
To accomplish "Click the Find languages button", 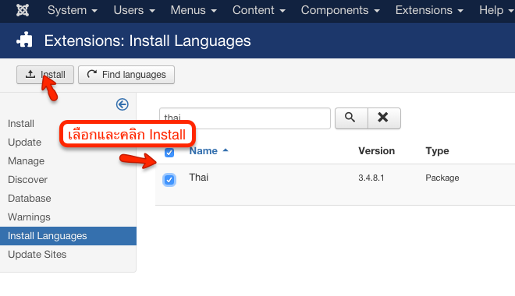I will coord(126,75).
